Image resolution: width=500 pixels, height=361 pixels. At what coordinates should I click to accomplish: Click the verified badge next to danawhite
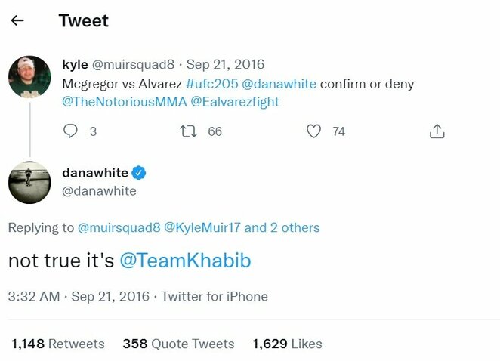coord(139,173)
